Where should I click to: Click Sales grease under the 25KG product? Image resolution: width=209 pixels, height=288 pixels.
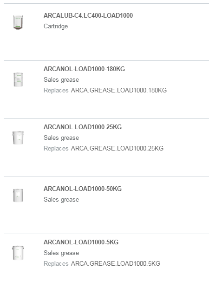(61, 138)
